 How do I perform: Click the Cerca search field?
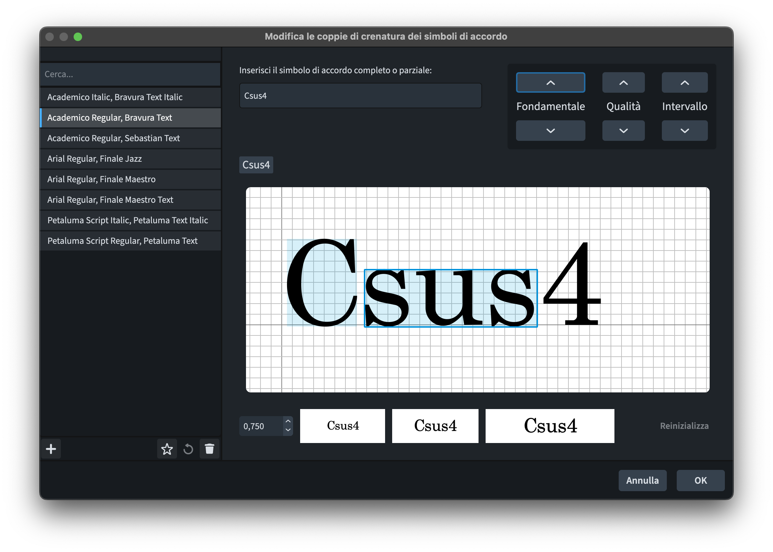point(130,74)
